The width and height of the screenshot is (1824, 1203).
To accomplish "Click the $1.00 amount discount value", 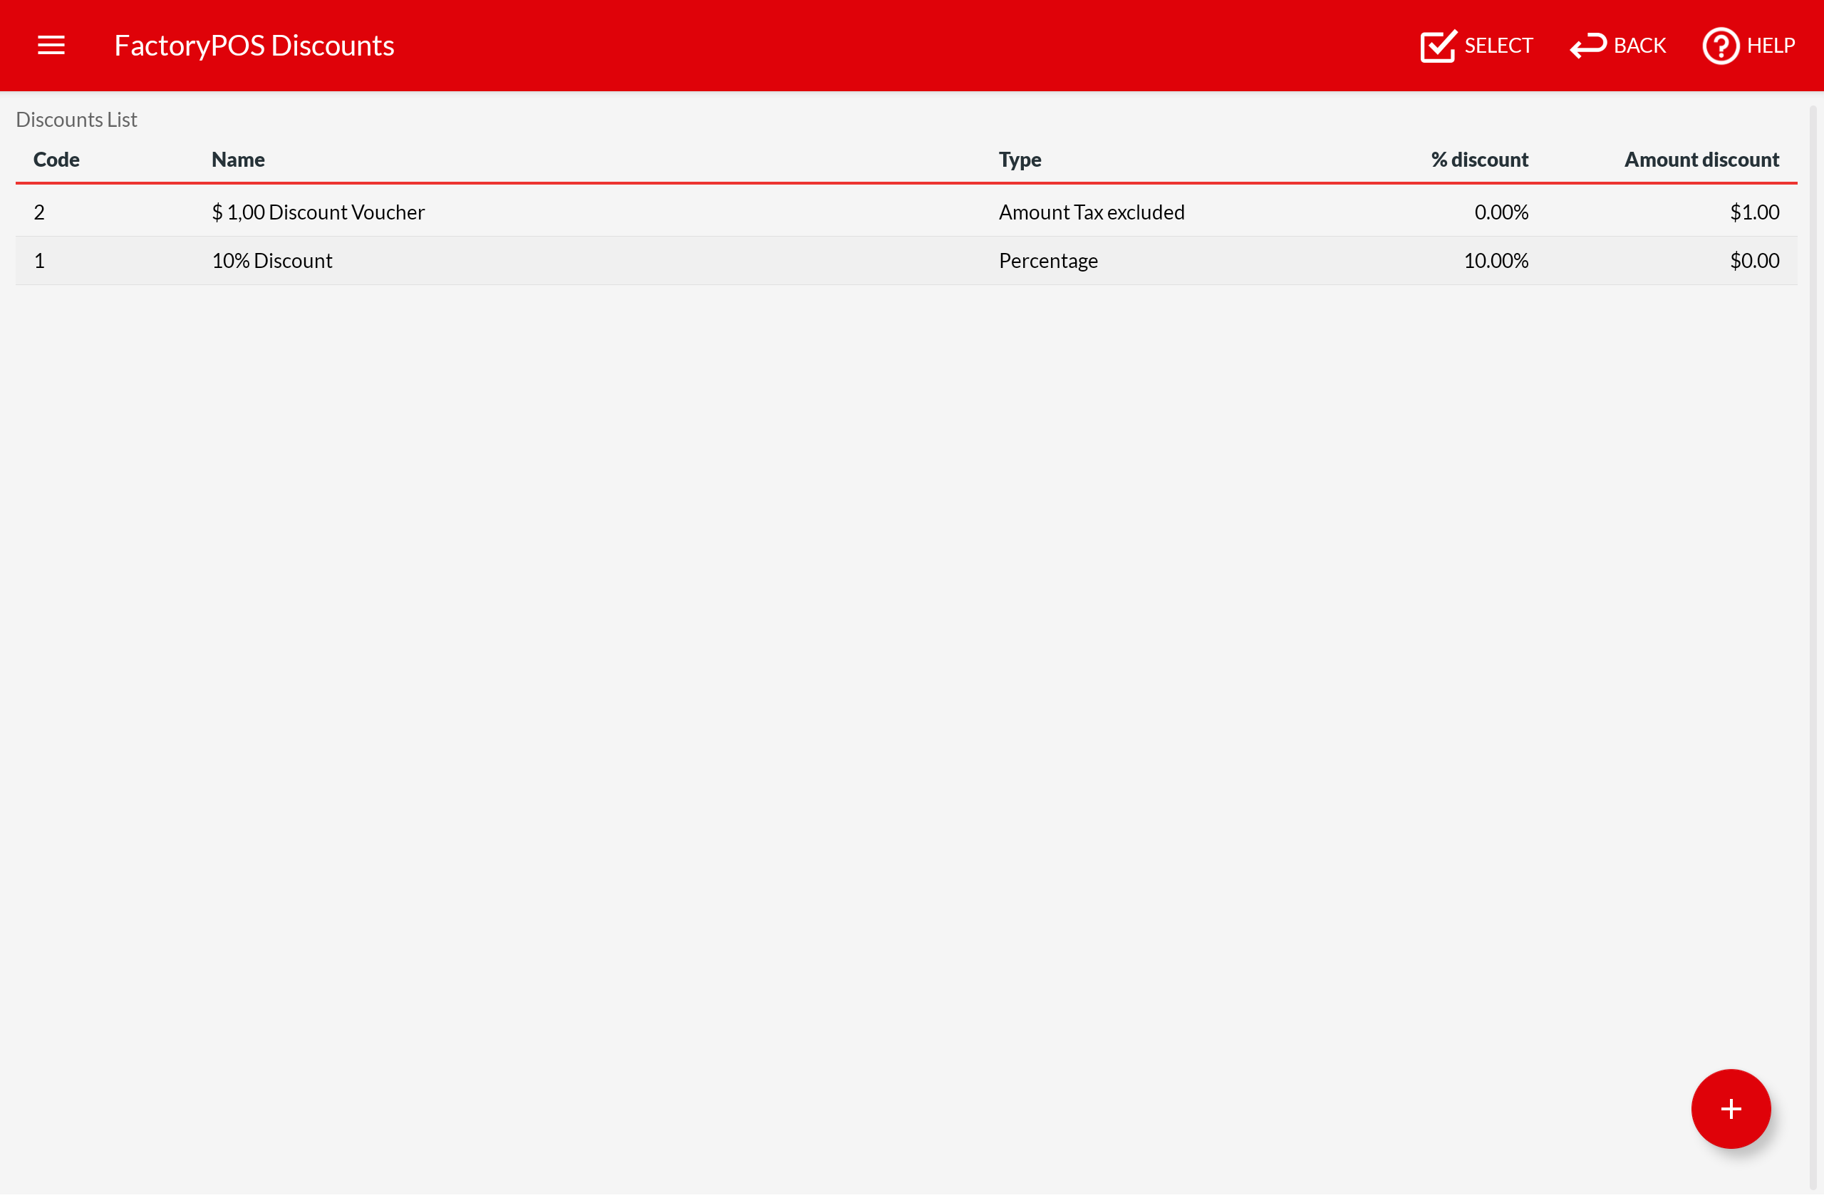I will (1753, 212).
